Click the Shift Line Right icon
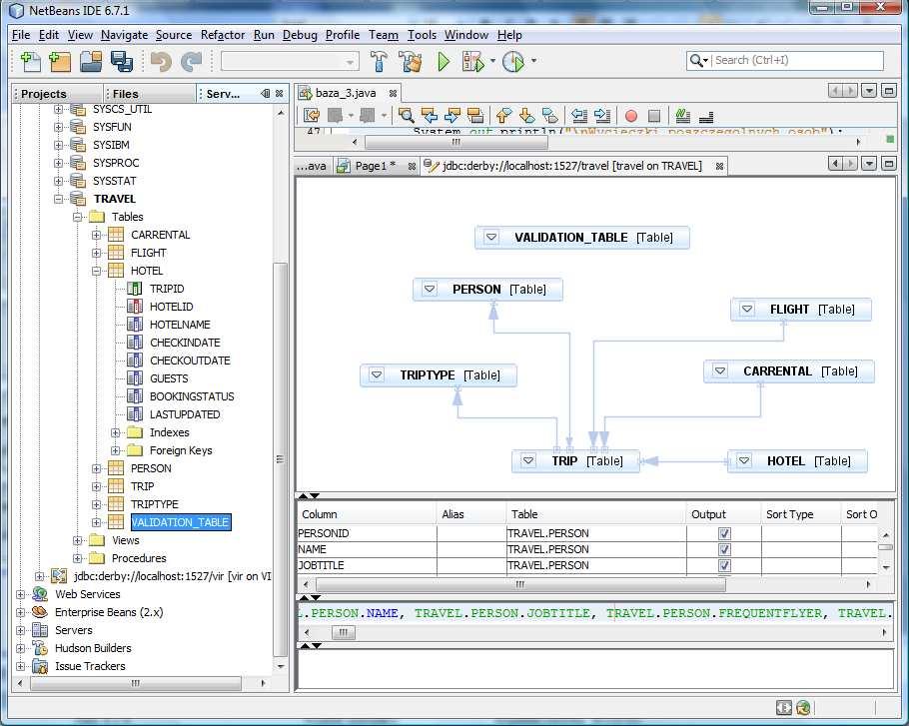 click(x=602, y=116)
